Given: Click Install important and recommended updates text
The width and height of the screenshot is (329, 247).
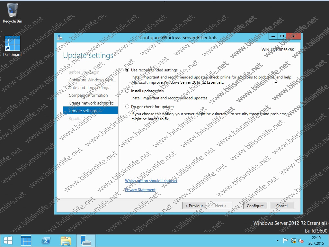Looking at the screenshot, I should [x=170, y=98].
